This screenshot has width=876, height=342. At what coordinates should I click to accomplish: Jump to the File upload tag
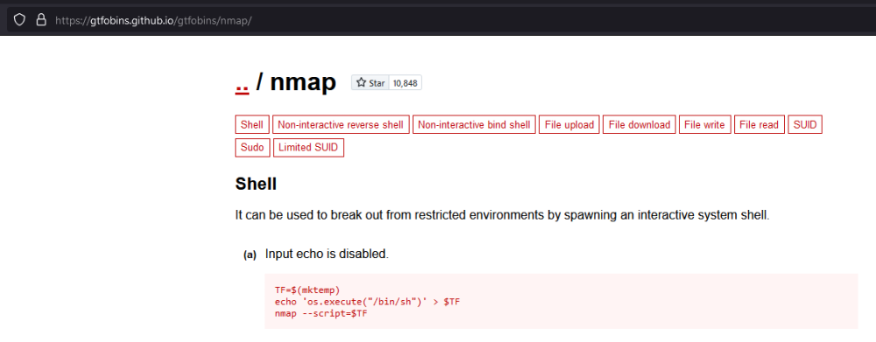click(569, 124)
